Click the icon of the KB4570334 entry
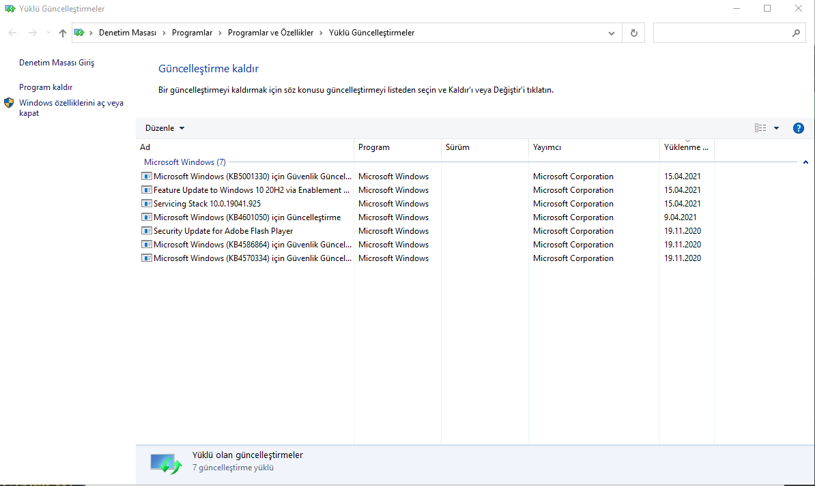Screen dimensions: 815x486 pyautogui.click(x=147, y=258)
